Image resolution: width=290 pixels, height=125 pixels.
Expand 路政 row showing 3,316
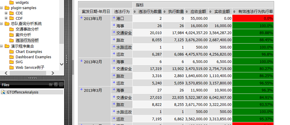[x=114, y=75]
